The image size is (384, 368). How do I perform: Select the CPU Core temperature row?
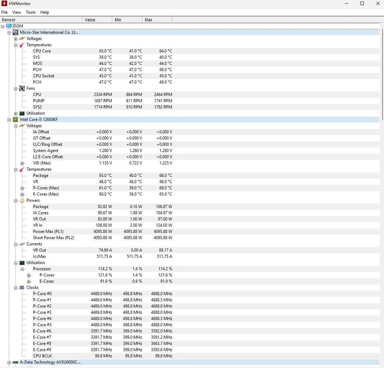[x=42, y=51]
